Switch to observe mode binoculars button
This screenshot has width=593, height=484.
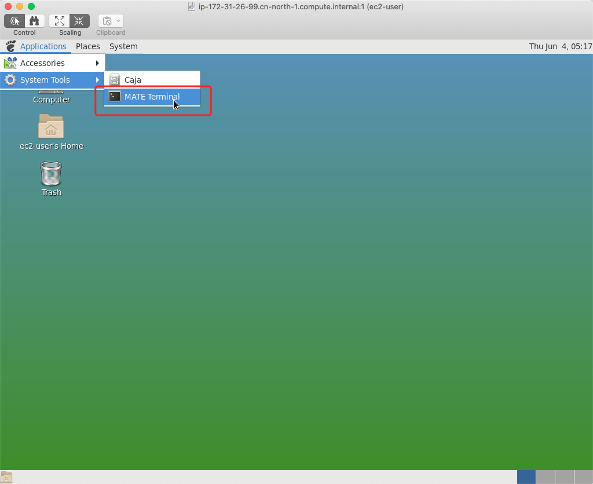(x=34, y=21)
